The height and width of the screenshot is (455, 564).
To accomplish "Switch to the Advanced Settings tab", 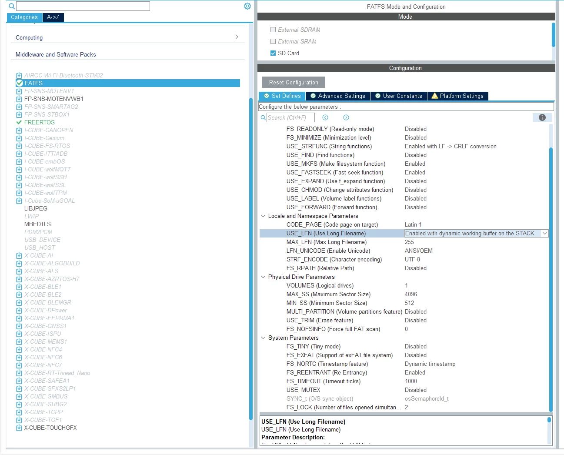I will [x=338, y=96].
